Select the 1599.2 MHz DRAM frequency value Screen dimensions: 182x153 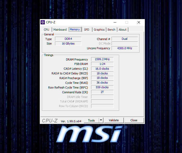102,59
